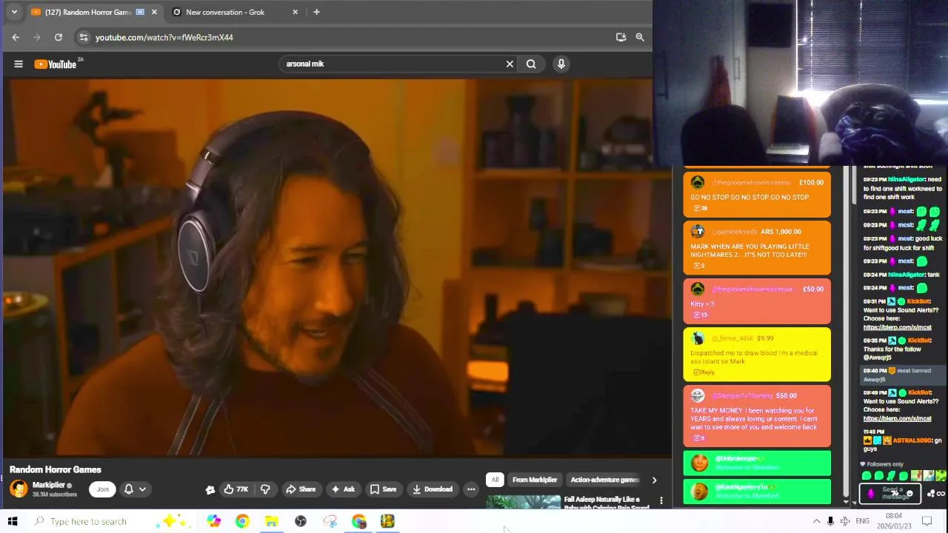948x533 pixels.
Task: Show more filter chips with arrow
Action: [654, 480]
